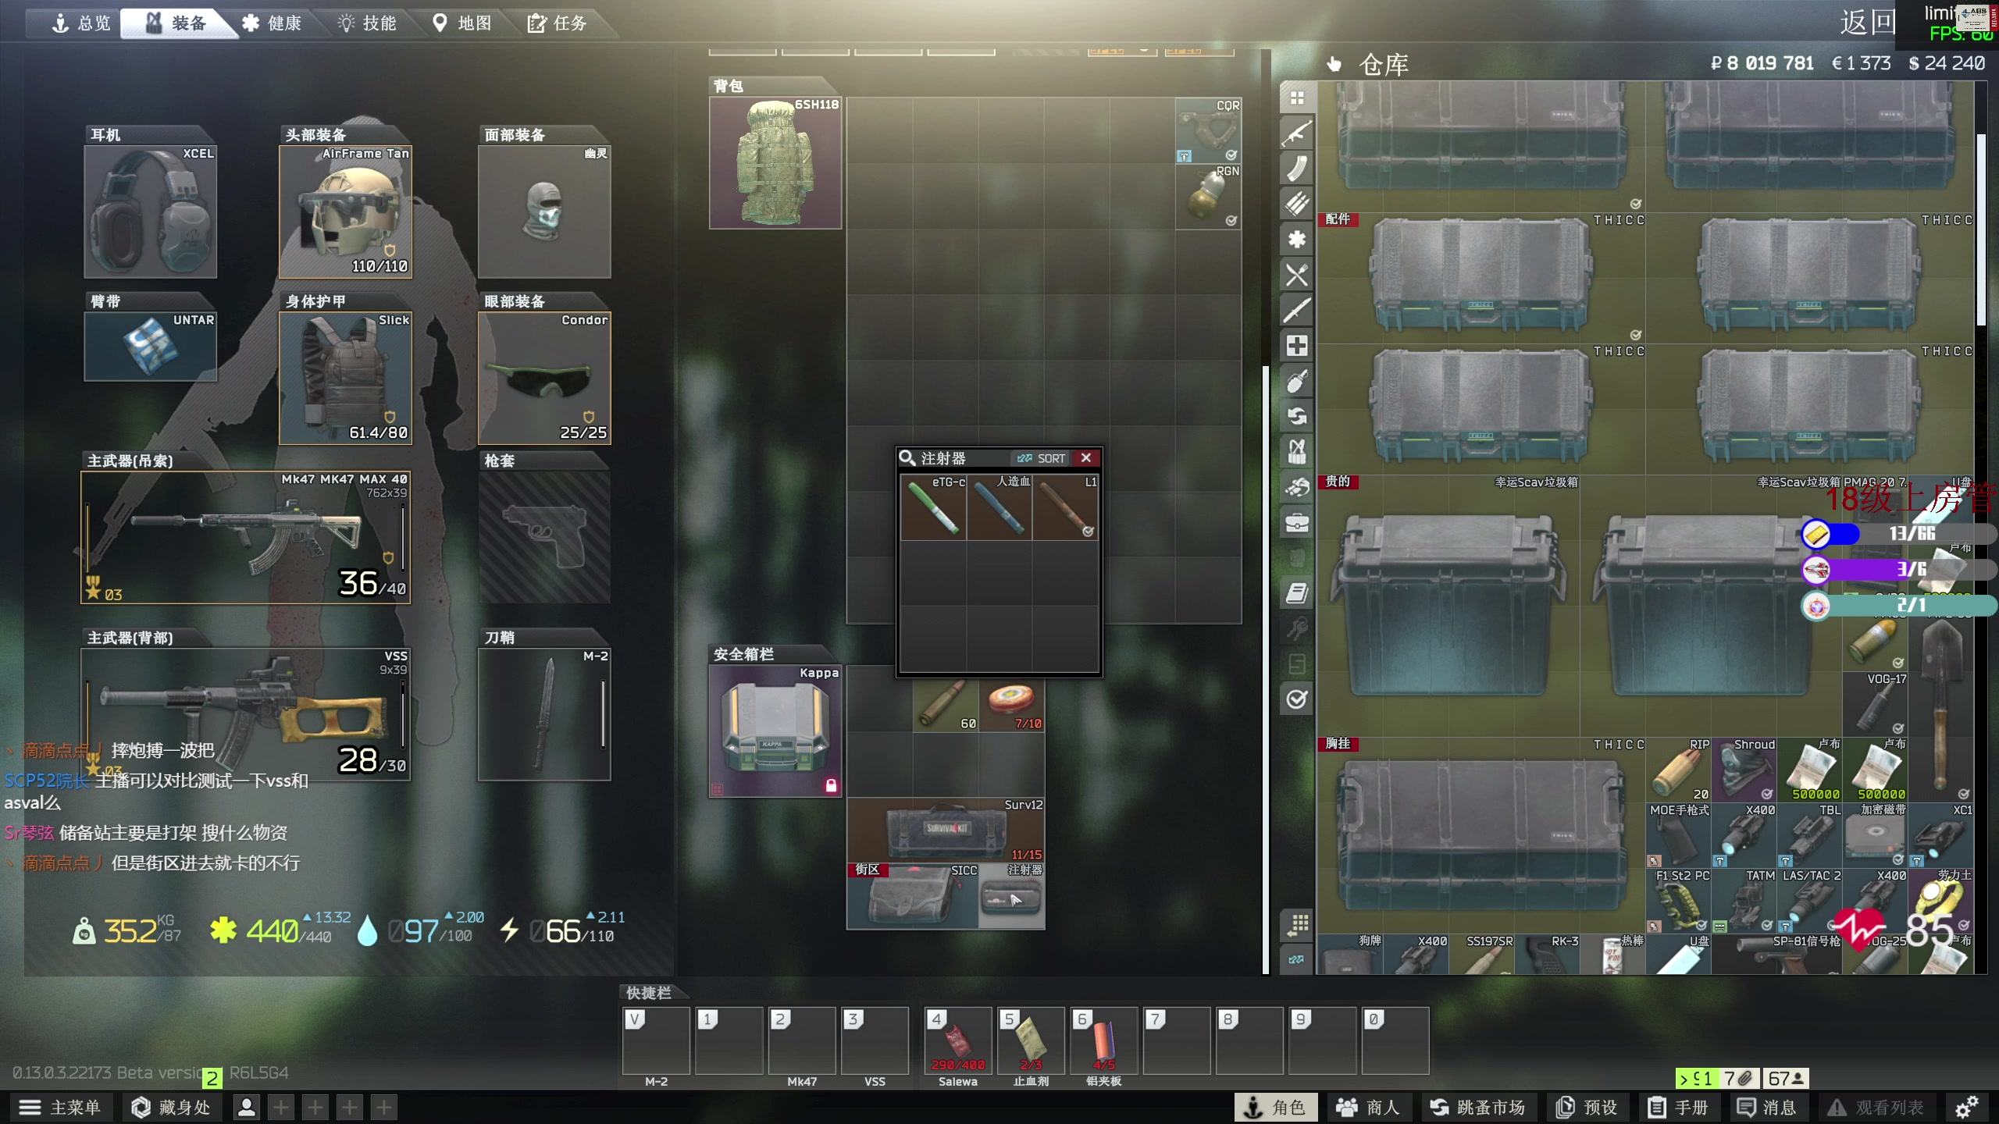Filter stash by barter items arrows icon

click(x=1297, y=416)
